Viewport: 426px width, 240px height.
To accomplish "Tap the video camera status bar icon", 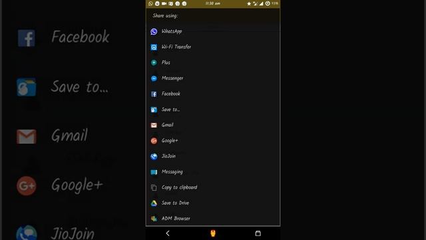I will 164,3.
